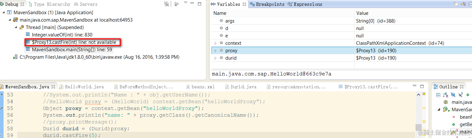This screenshot has width=472, height=138.
Task: Close the Debug view tab
Action: pyautogui.click(x=23, y=4)
